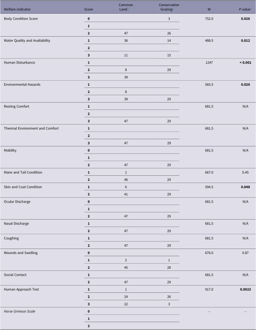The width and height of the screenshot is (256, 330).
Task: Select the Thermal Environment and Comfort label
Action: point(31,128)
